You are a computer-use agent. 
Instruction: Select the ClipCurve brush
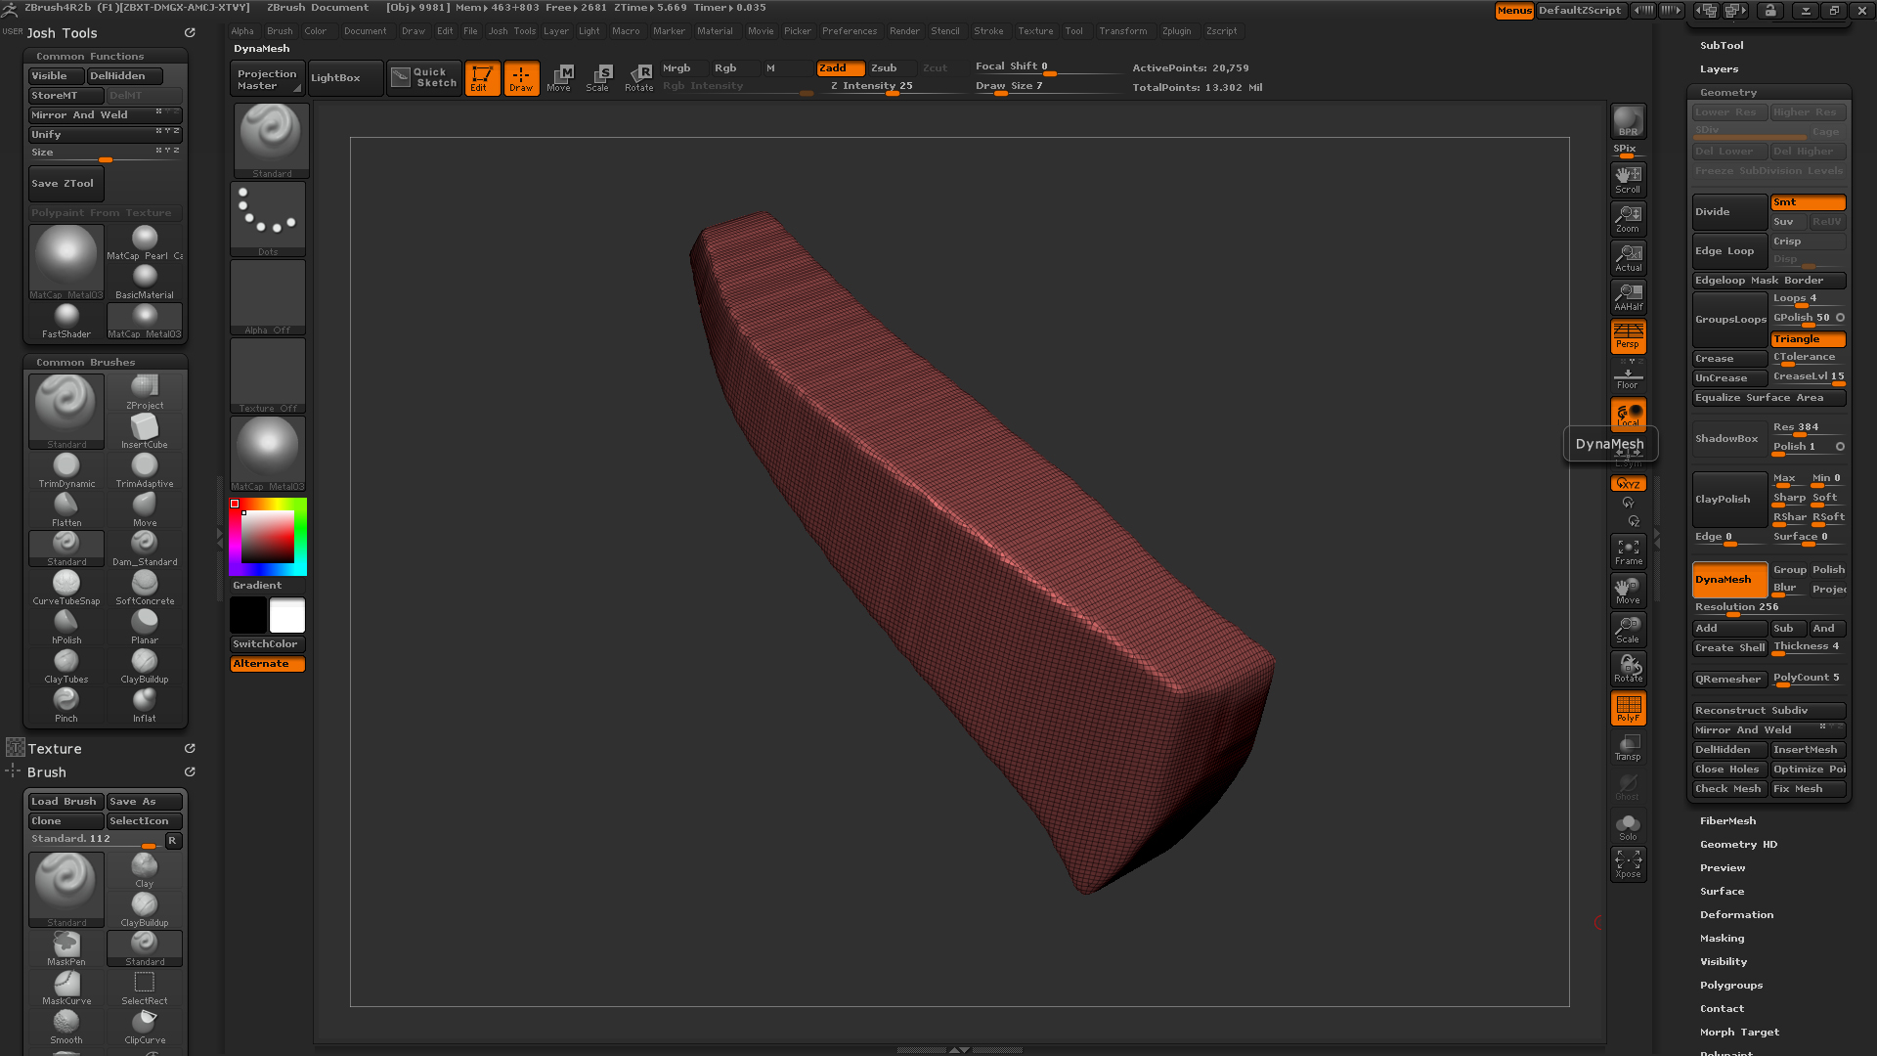point(145,1027)
